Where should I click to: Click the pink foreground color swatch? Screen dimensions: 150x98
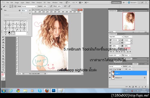tap(2, 75)
